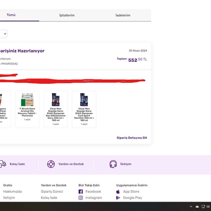
Task: Open the İadelerim tab
Action: pyautogui.click(x=123, y=15)
